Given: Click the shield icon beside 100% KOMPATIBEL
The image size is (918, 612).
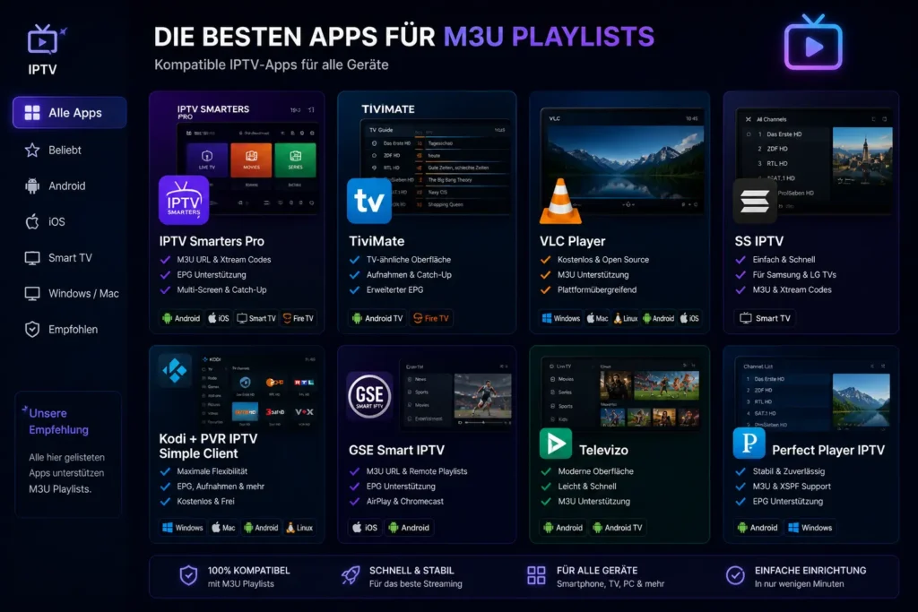Looking at the screenshot, I should click(188, 576).
